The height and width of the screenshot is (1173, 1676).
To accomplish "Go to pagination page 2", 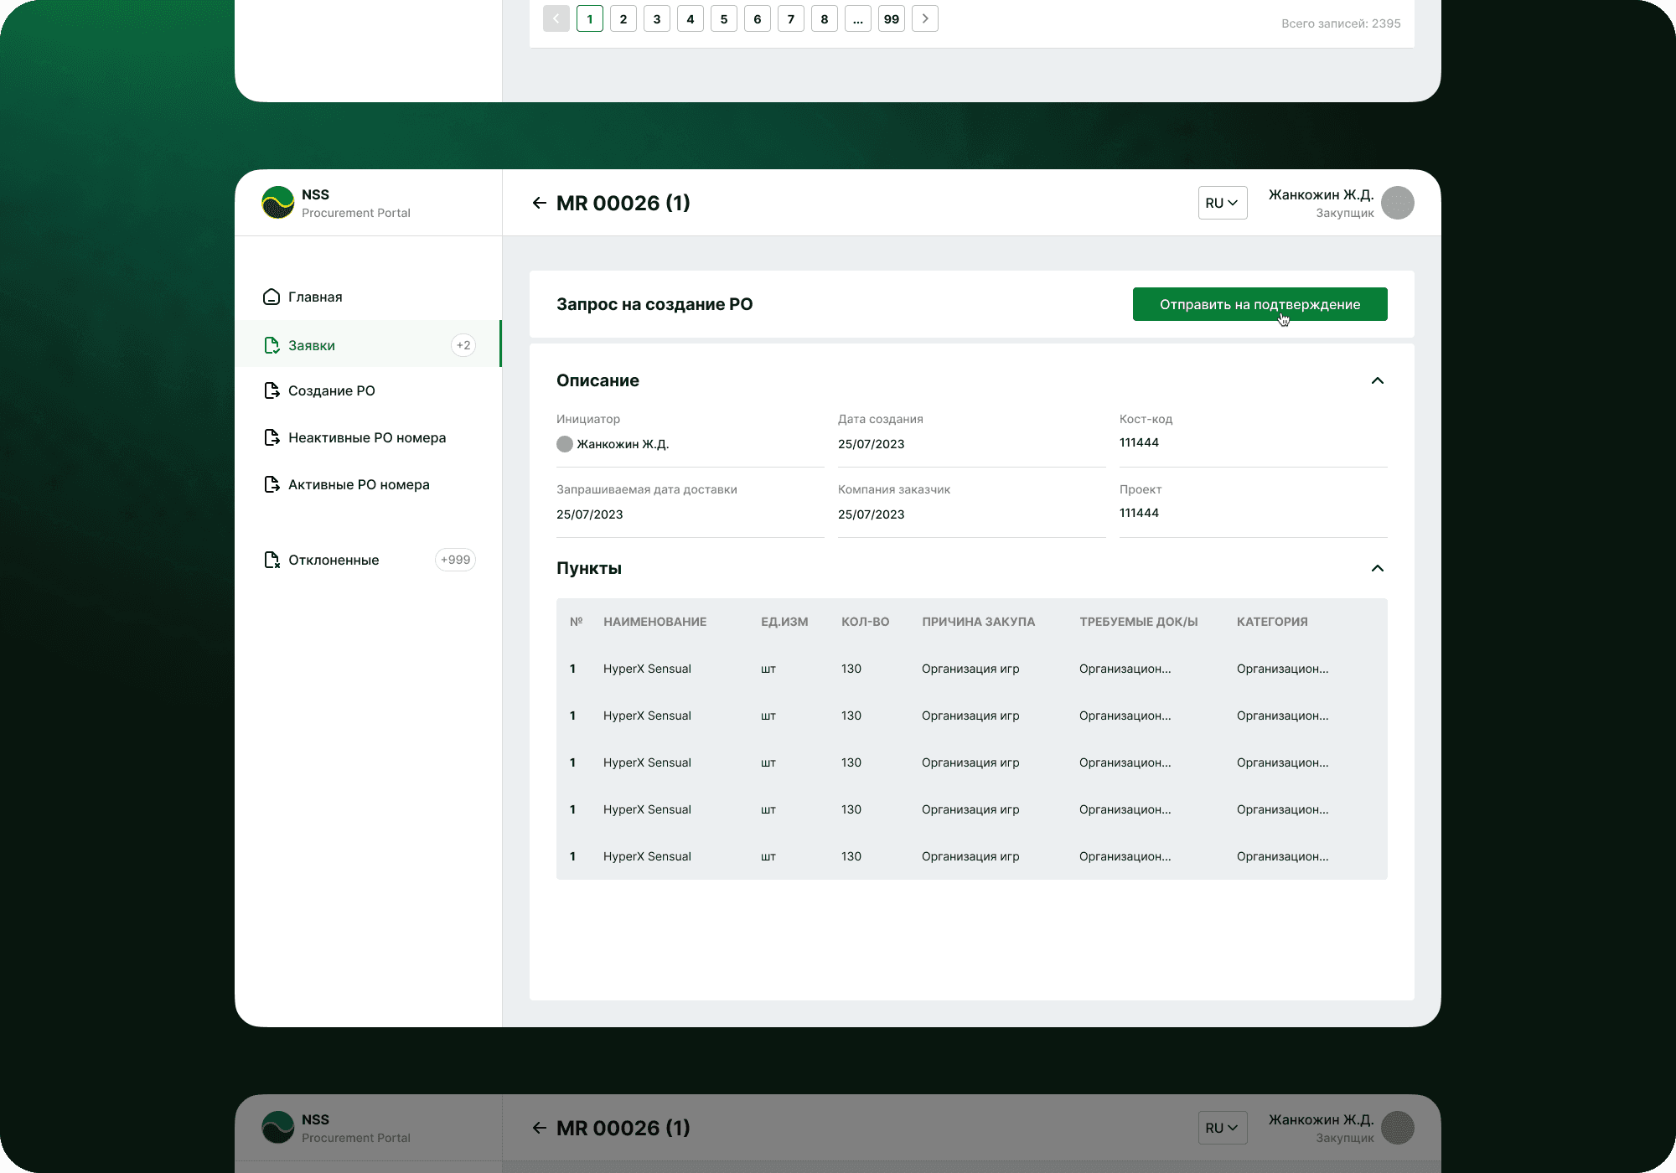I will tap(623, 18).
